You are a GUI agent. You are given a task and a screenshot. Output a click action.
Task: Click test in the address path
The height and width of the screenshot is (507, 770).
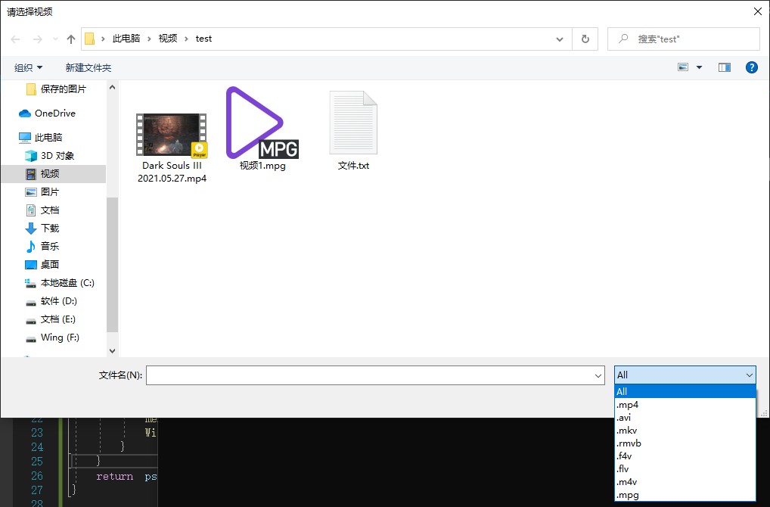click(x=203, y=39)
